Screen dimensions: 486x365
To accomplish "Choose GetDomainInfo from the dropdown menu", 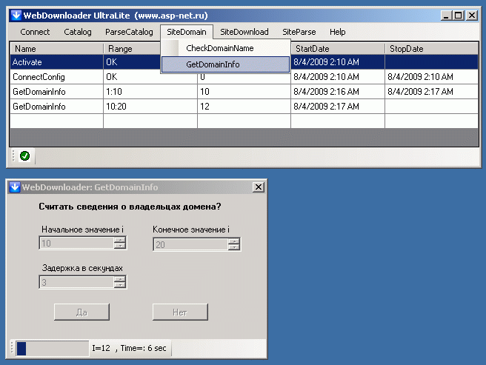I will tap(225, 64).
